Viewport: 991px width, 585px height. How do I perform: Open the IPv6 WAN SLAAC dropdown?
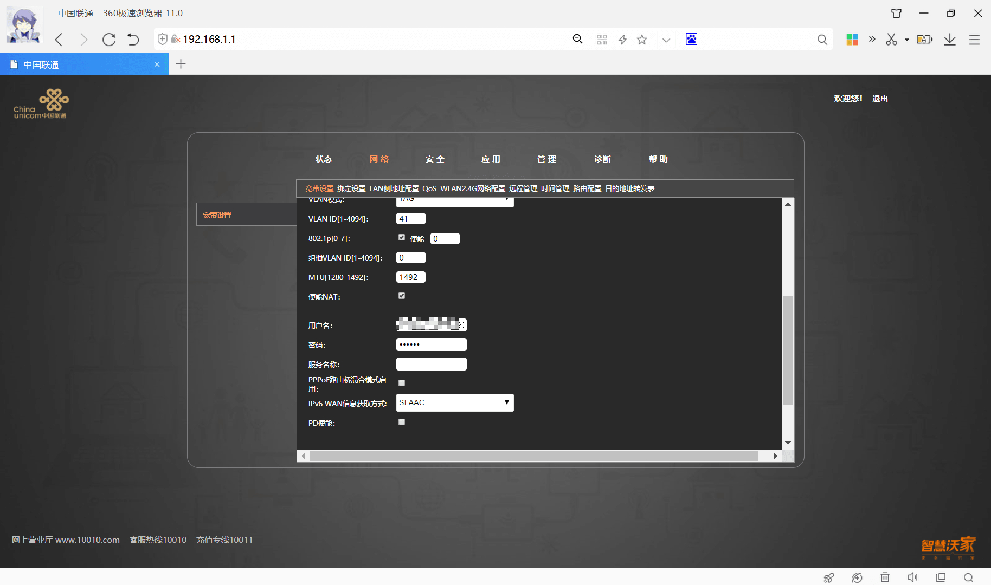point(455,402)
